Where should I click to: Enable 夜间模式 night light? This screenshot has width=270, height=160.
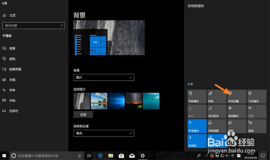(237, 111)
